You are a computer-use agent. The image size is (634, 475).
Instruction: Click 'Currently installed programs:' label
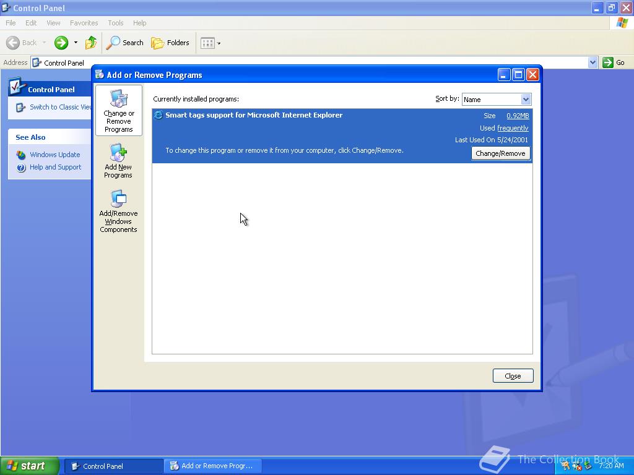(x=196, y=99)
